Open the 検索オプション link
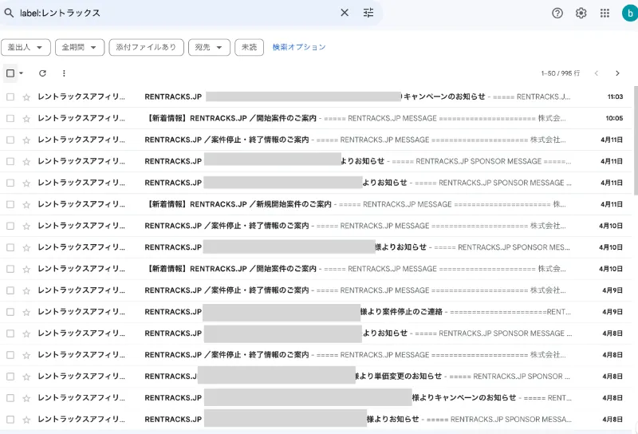Screen dimensions: 638x434 (x=299, y=47)
